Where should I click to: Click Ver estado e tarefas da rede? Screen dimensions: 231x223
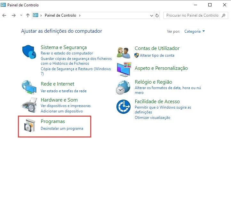click(x=63, y=91)
